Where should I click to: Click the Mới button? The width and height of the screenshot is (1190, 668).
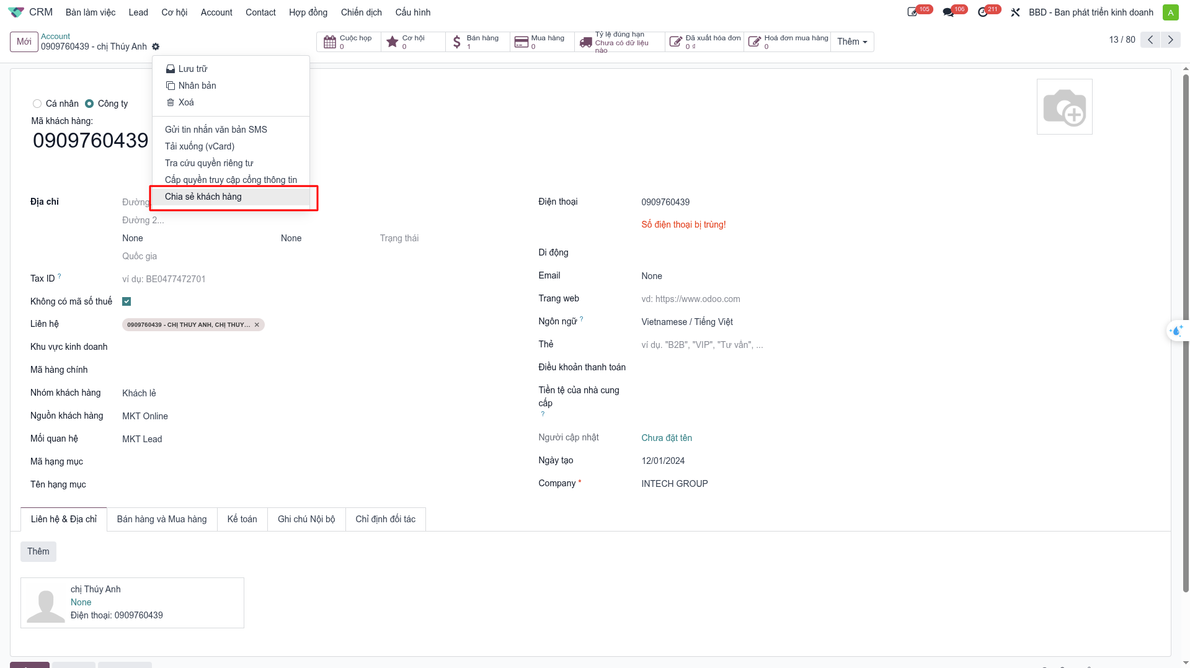[x=24, y=42]
